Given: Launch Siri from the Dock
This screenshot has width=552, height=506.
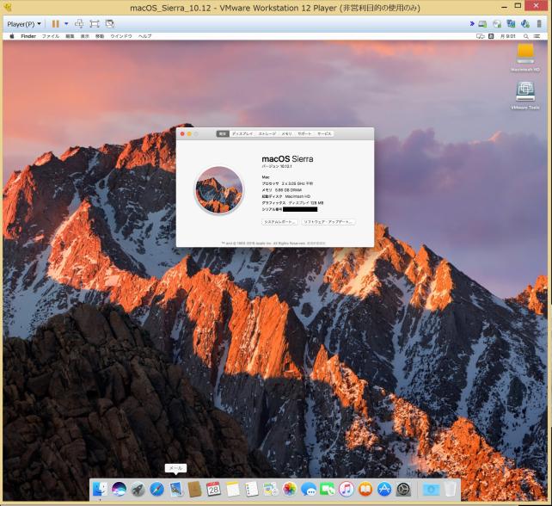Looking at the screenshot, I should [x=119, y=489].
